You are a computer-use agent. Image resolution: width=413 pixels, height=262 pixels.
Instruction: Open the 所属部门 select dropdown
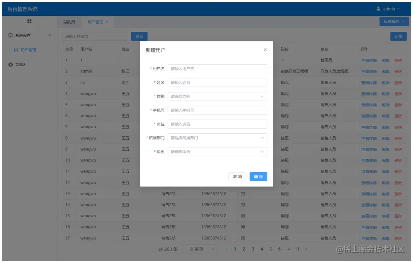(217, 138)
